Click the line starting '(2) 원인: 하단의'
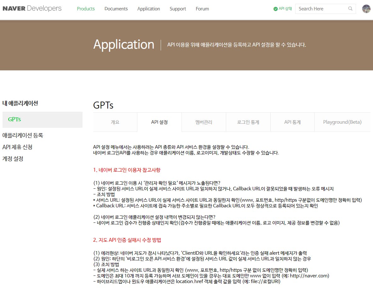The image size is (373, 290). 202,259
